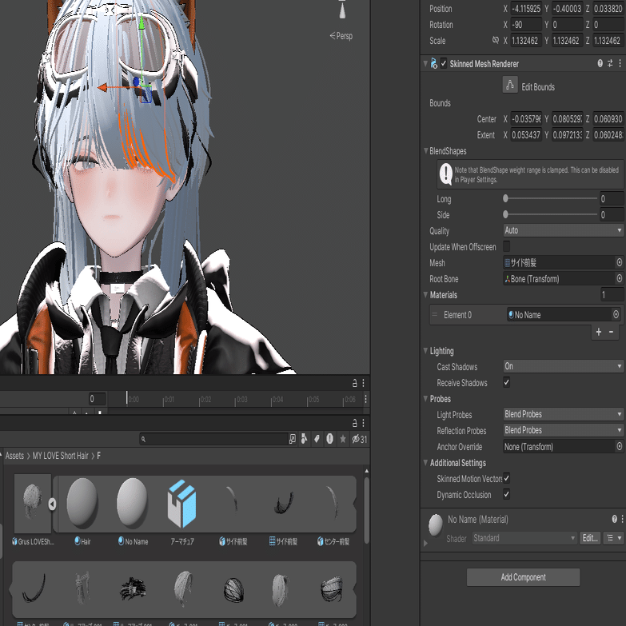Toggle Skinned Motion Vectors checkbox
This screenshot has width=626, height=626.
pos(507,478)
